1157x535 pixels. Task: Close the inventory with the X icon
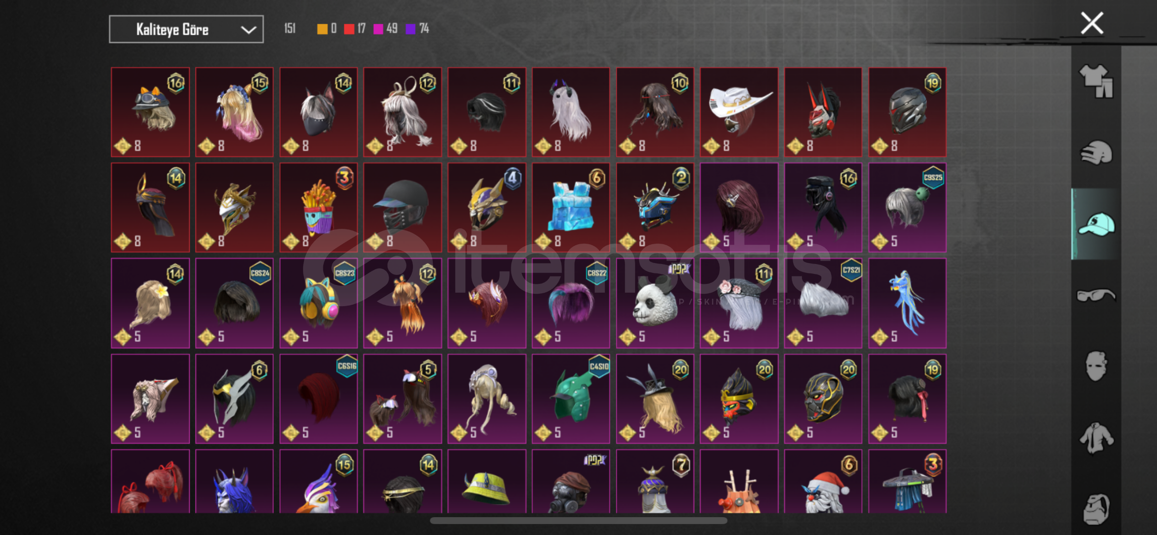tap(1092, 23)
